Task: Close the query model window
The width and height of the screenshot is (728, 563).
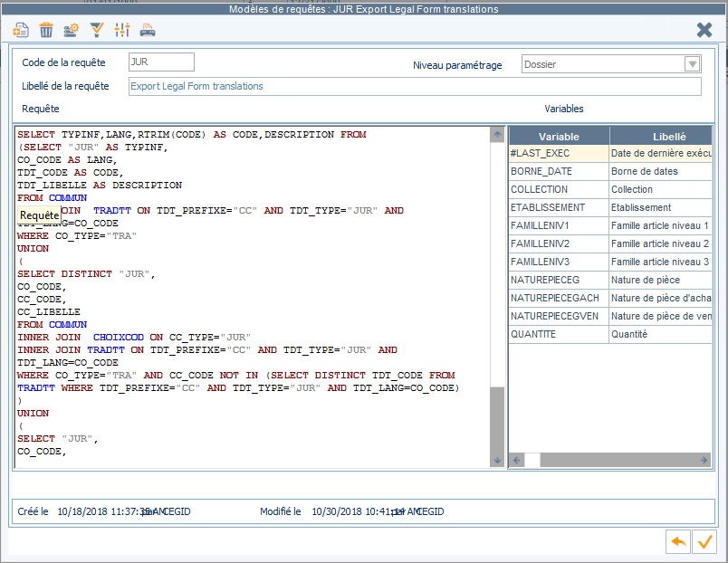Action: click(704, 30)
